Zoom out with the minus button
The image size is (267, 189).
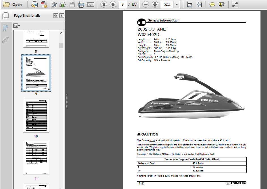tap(146, 5)
